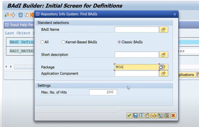Click the Copy icon in BAdI Builder toolbar
This screenshot has height=127, width=199.
coord(26,15)
